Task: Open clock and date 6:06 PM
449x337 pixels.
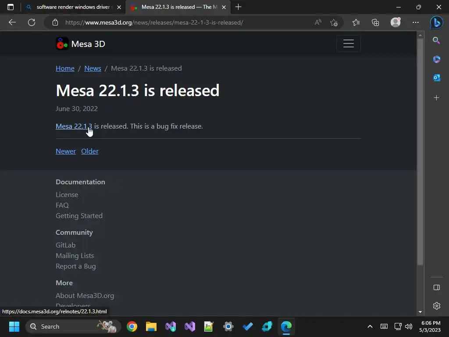Action: pos(430,326)
